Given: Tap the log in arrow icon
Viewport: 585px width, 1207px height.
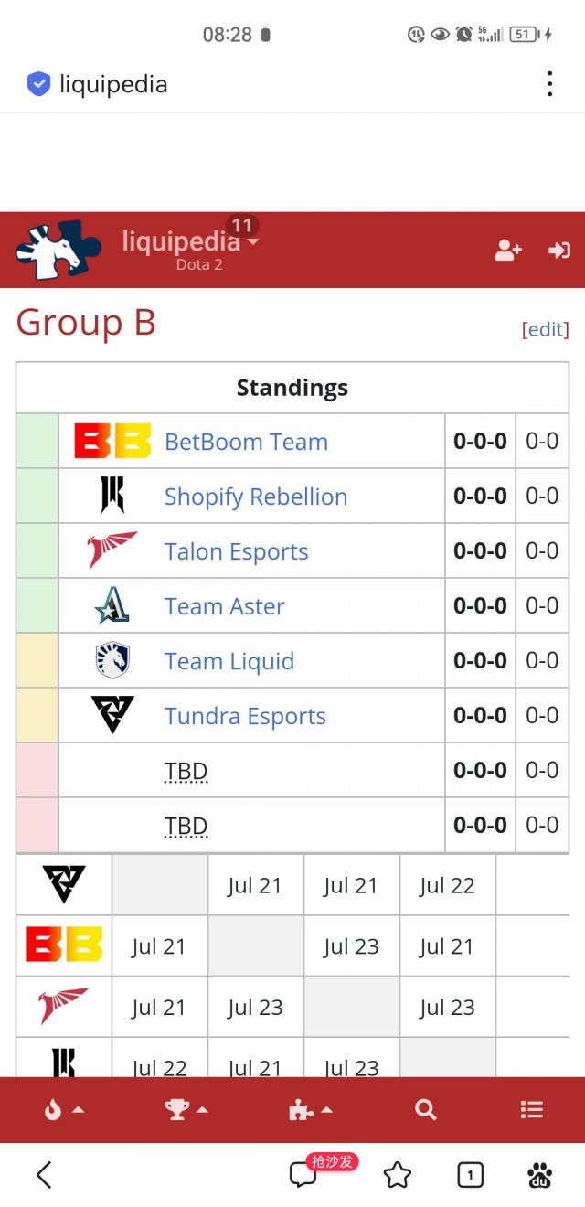Looking at the screenshot, I should pyautogui.click(x=558, y=250).
